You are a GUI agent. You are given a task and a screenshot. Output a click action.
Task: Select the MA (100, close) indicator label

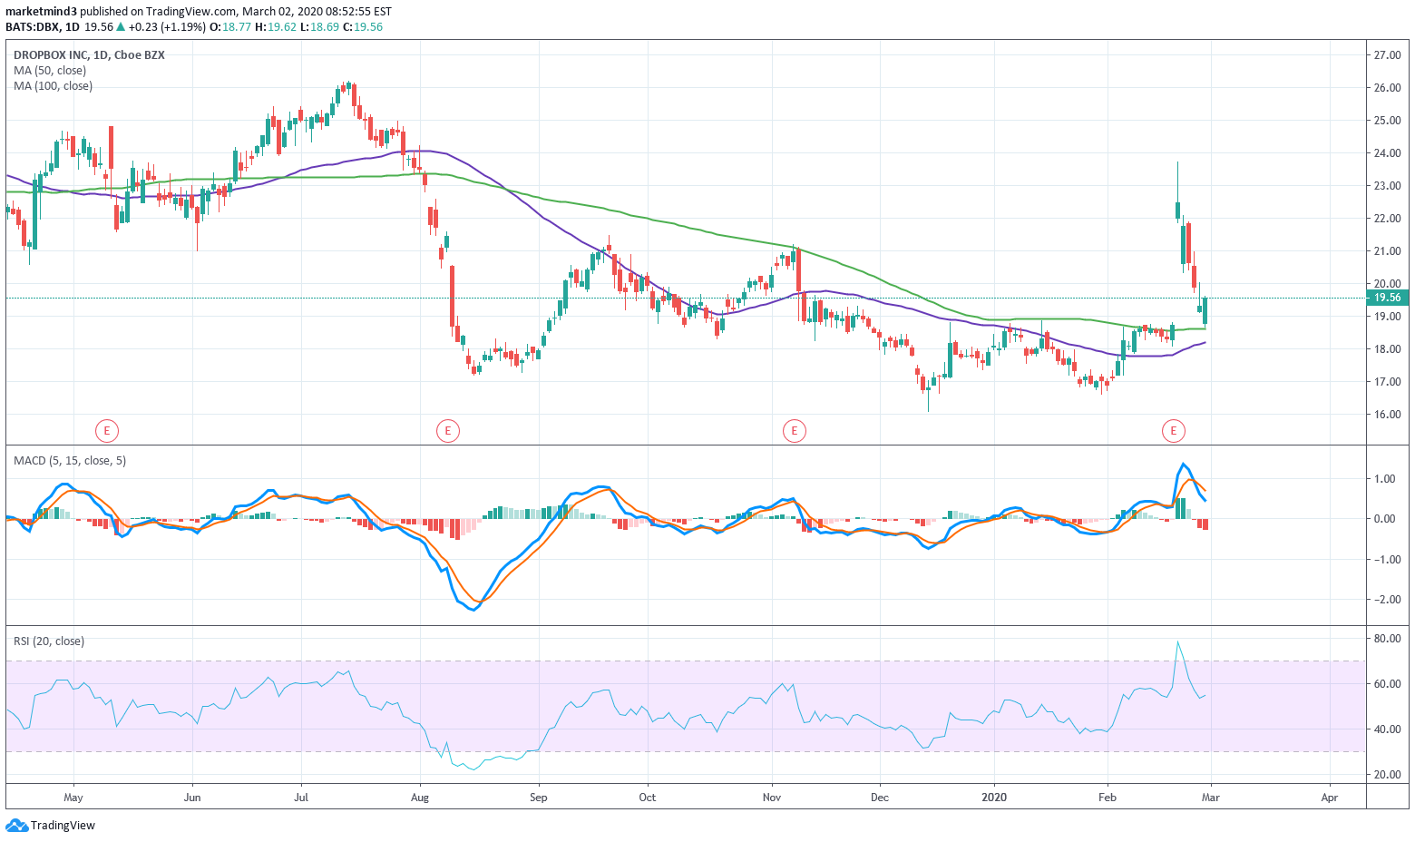point(53,85)
